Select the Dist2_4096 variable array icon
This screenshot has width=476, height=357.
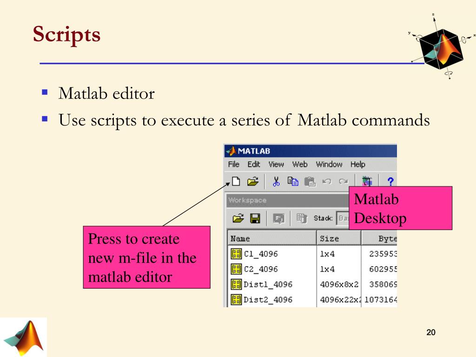tap(236, 299)
